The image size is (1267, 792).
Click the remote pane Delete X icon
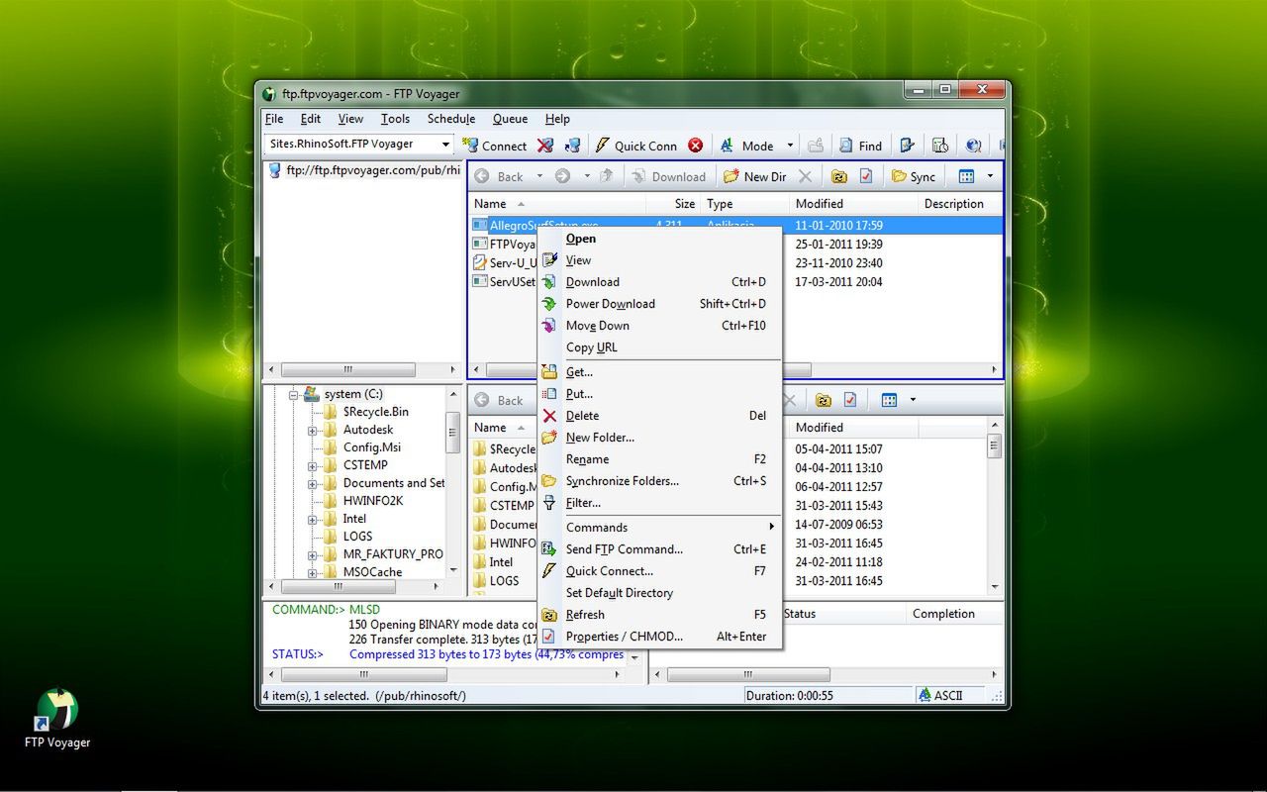point(805,176)
